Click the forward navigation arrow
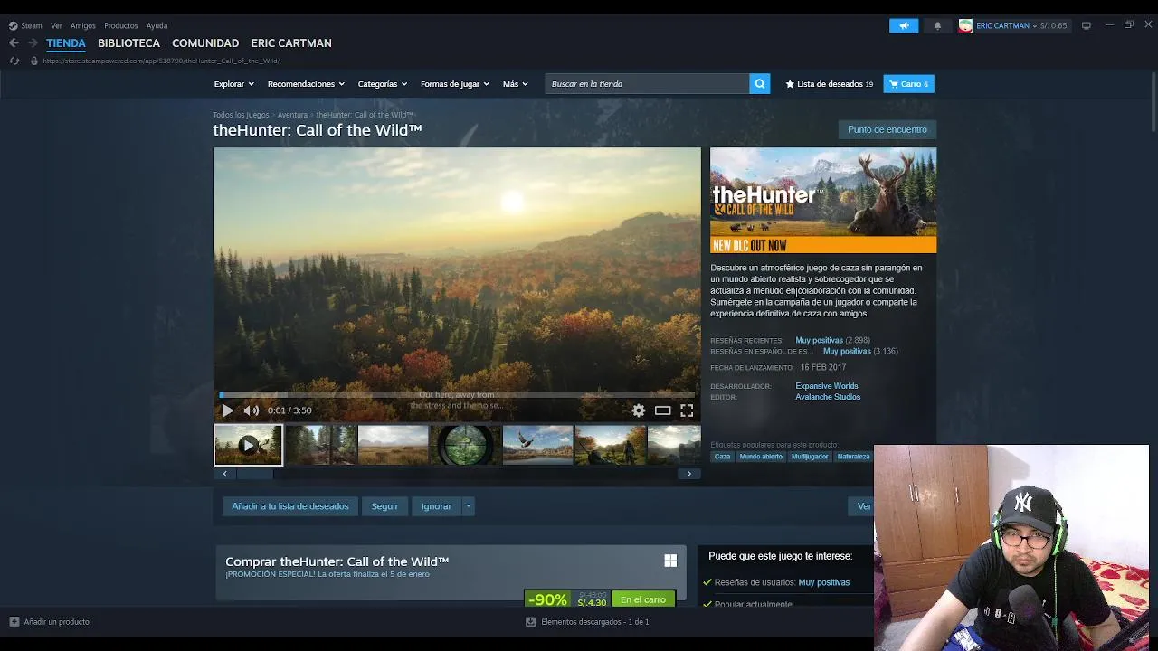 [33, 42]
